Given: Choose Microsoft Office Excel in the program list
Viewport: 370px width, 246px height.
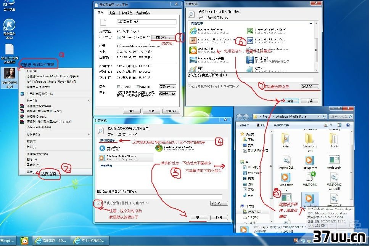Looking at the screenshot, I should coord(267,31).
